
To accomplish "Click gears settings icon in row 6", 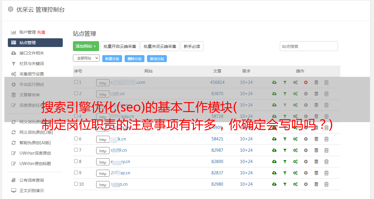I will click(x=295, y=139).
